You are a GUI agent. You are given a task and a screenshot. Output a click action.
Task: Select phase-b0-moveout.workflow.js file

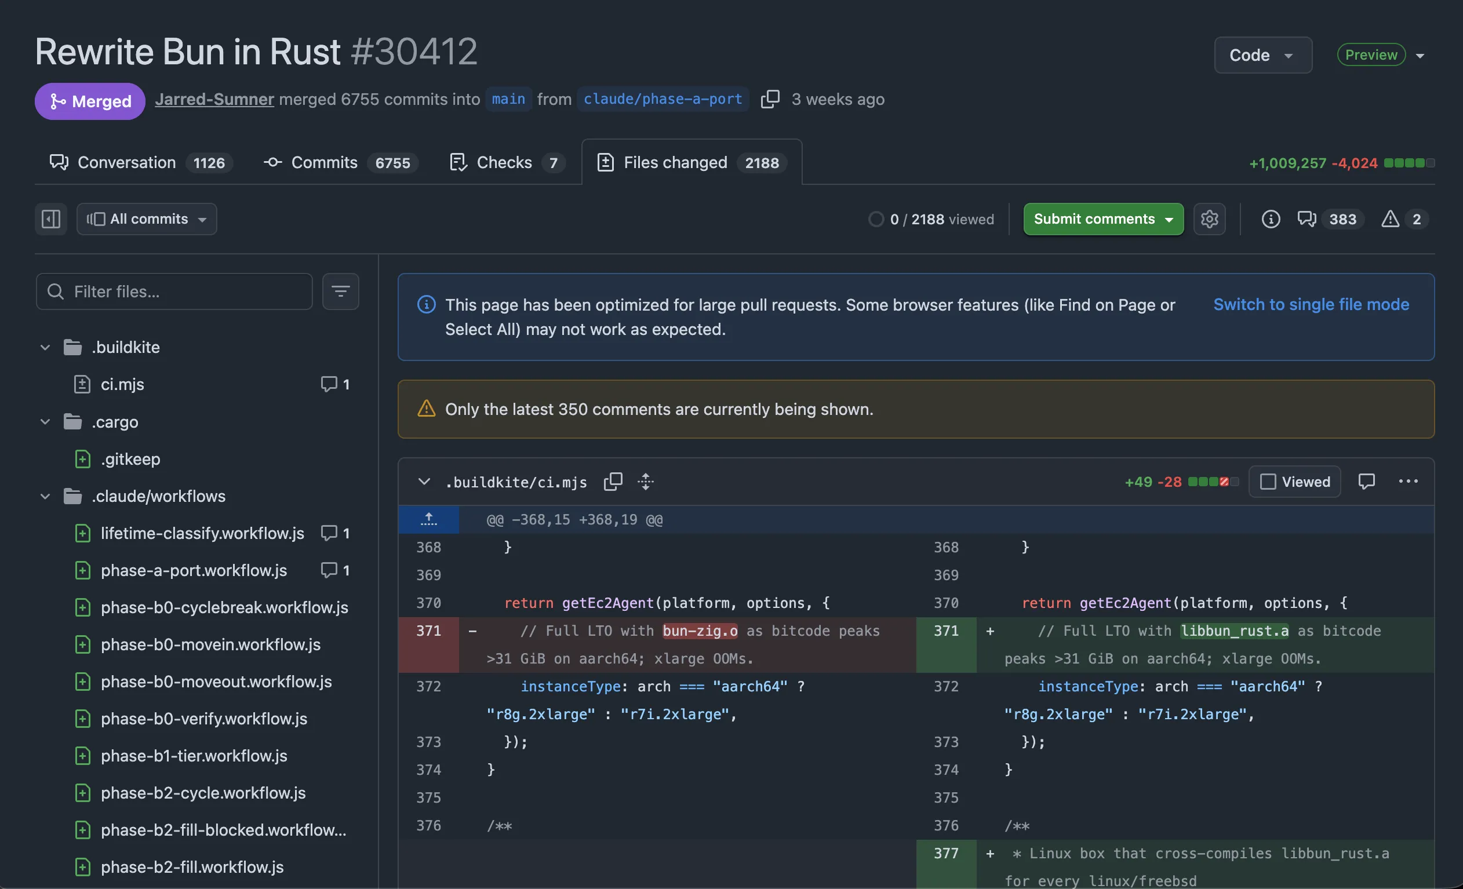coord(216,682)
